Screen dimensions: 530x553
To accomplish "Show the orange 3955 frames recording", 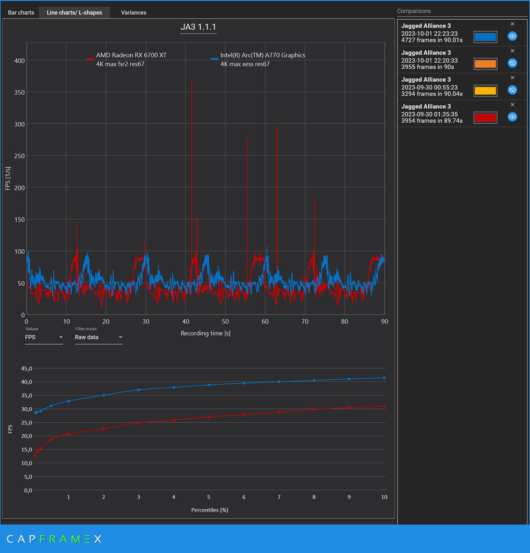I will coord(512,63).
